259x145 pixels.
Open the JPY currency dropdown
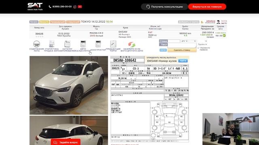pos(185,41)
